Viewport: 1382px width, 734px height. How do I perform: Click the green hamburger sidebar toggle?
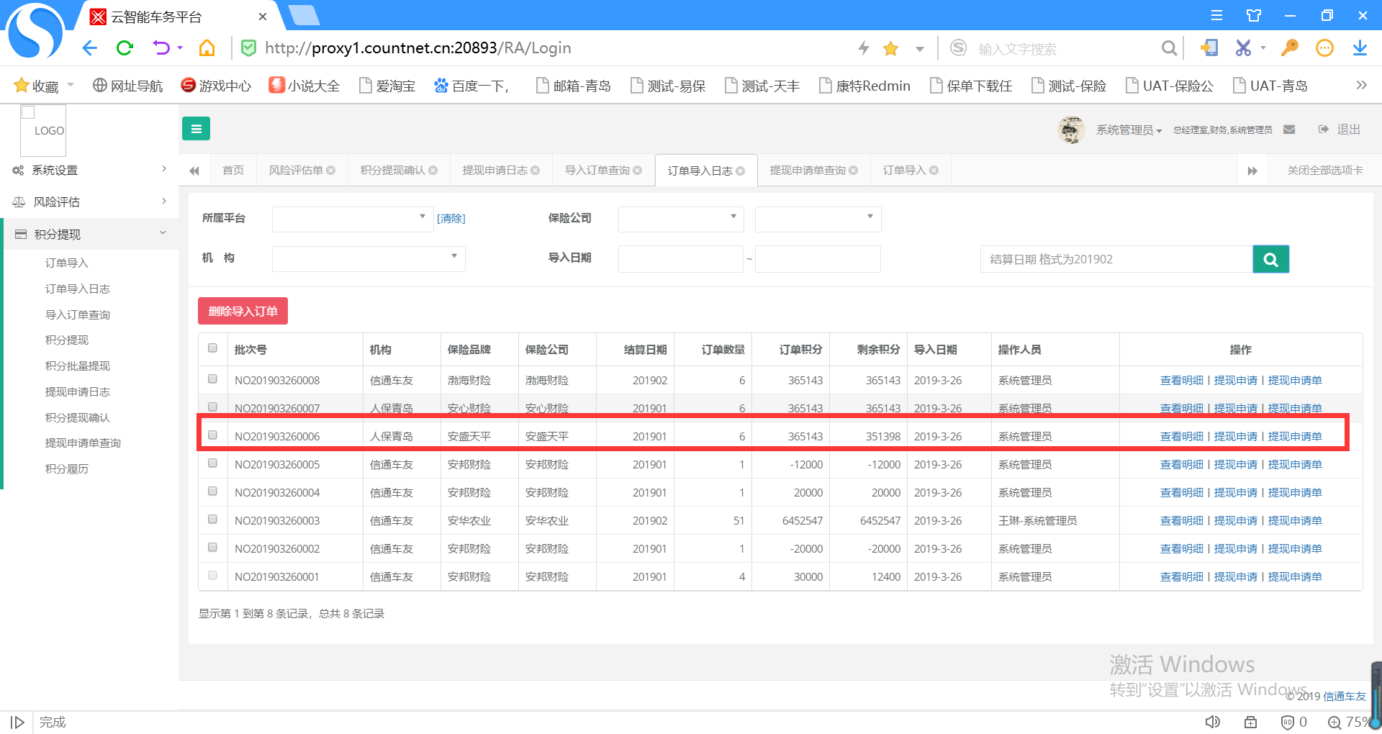click(x=196, y=129)
